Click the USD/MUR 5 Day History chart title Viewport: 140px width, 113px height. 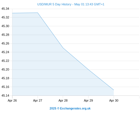(71, 4)
